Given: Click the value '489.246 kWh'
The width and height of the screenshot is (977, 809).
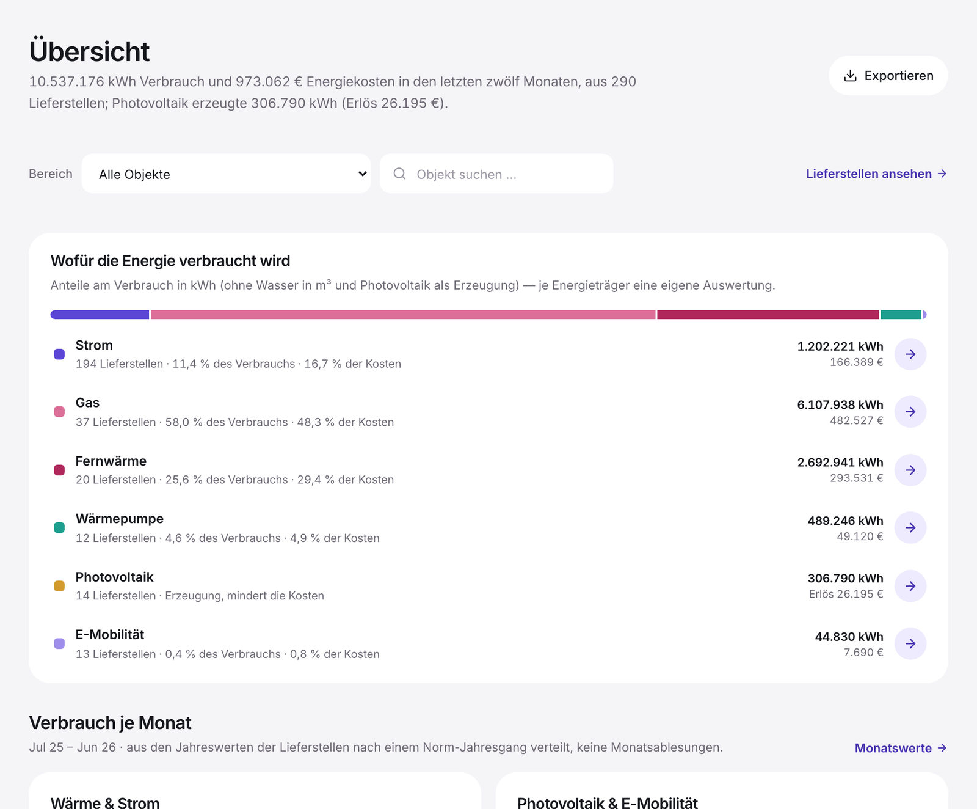Looking at the screenshot, I should pyautogui.click(x=846, y=521).
